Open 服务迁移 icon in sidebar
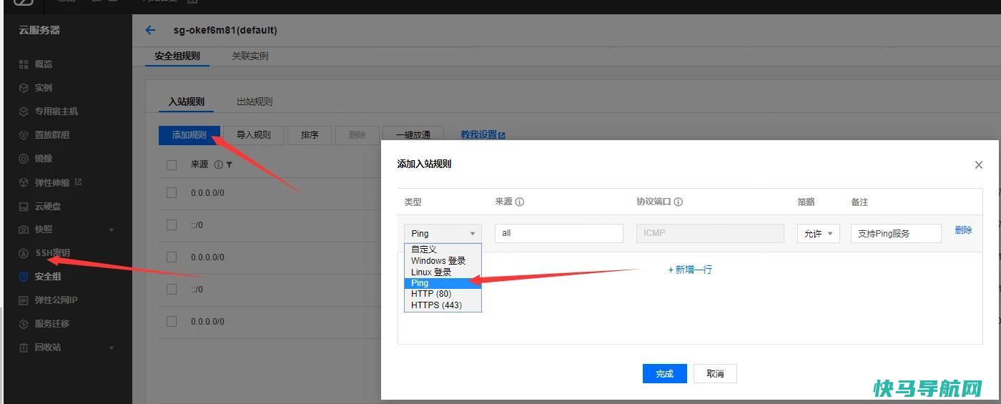The width and height of the screenshot is (1001, 404). 24,324
